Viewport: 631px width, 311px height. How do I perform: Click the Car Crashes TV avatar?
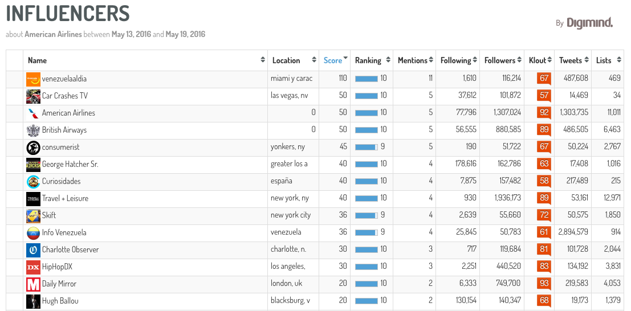[x=33, y=96]
